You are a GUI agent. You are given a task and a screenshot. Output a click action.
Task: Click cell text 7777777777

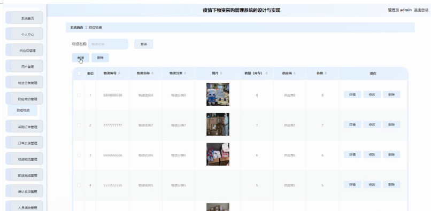[113, 125]
